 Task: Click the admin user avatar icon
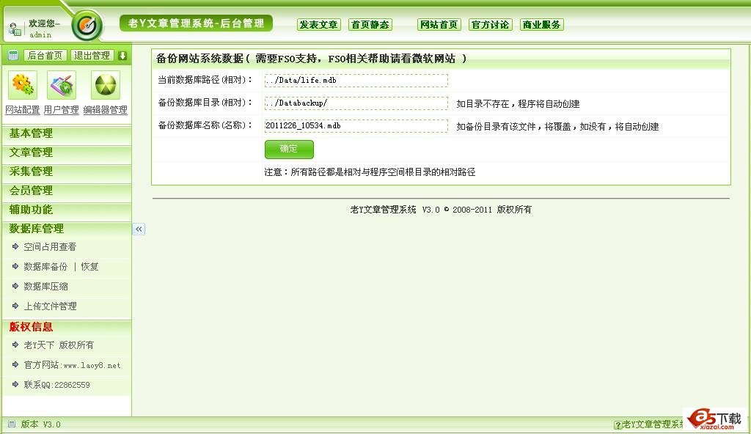15,30
